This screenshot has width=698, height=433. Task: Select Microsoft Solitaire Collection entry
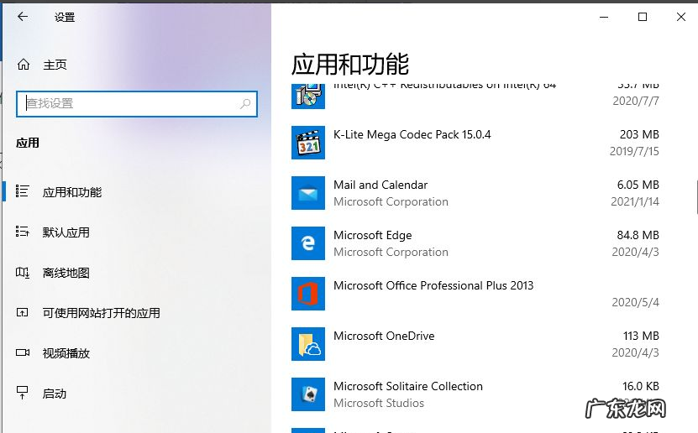pos(408,386)
